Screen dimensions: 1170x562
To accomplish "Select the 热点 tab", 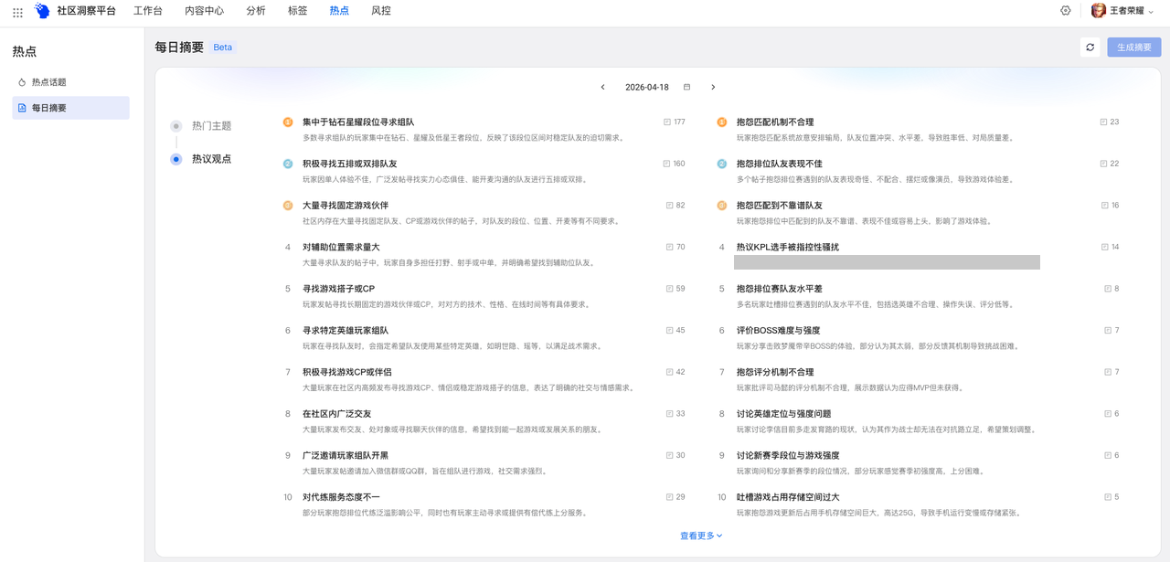I will [338, 11].
